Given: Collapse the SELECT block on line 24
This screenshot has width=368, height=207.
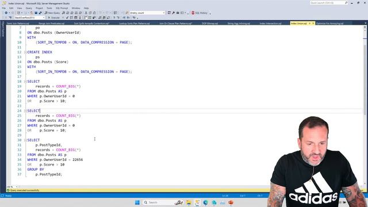Looking at the screenshot, I should (25, 111).
